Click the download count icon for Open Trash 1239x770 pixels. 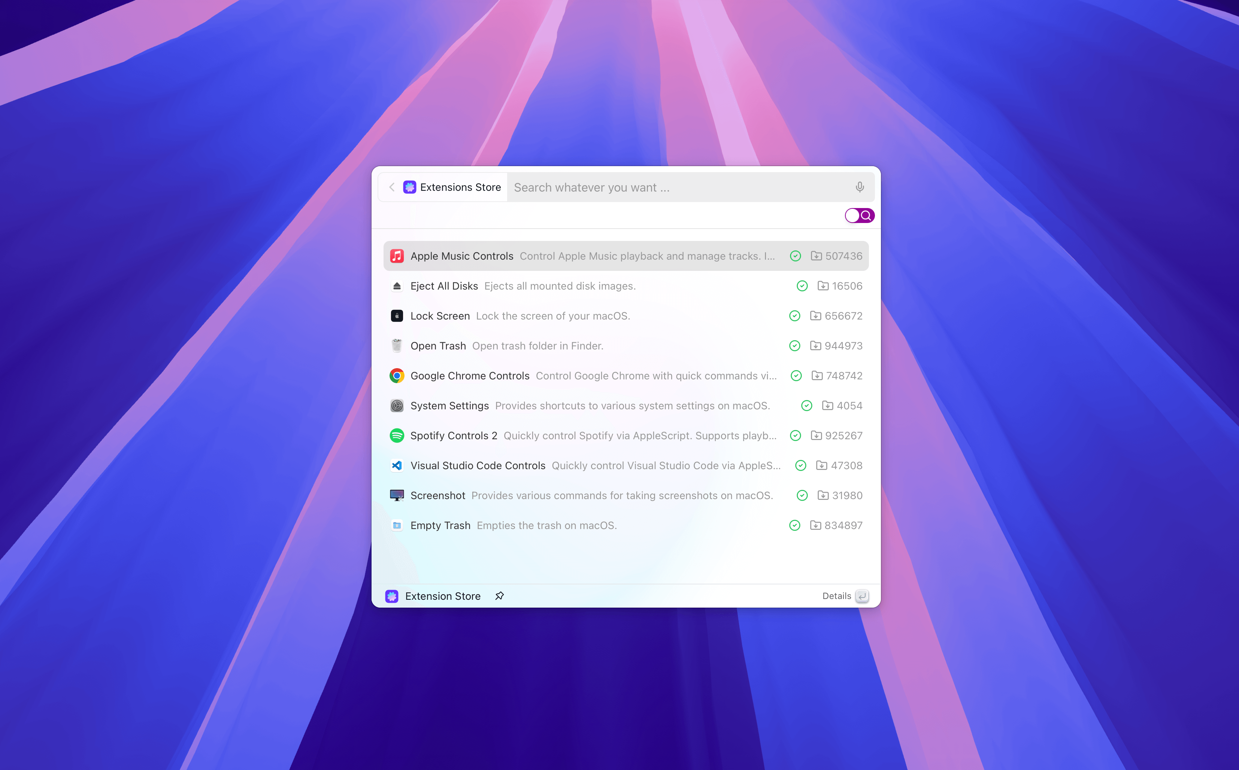(x=815, y=345)
